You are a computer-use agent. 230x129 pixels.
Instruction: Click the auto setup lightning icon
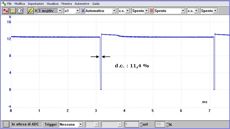[x=30, y=11]
